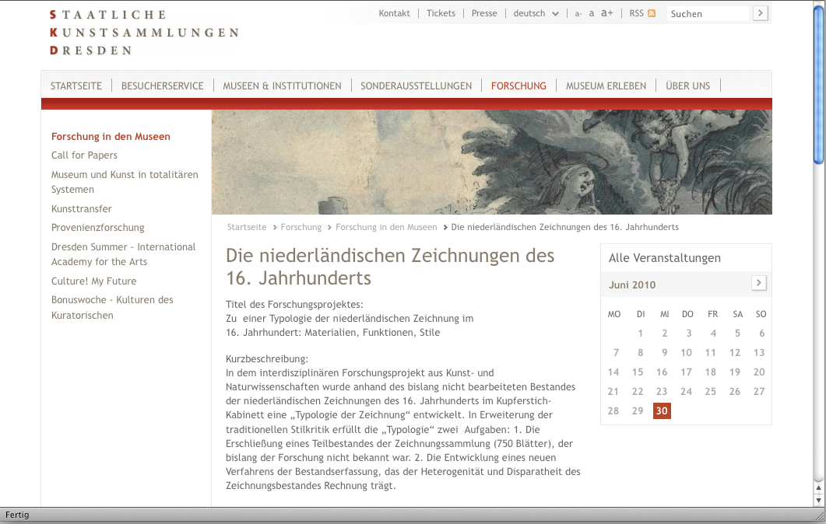Select the Forschung menu item
Viewport: 826px width, 524px height.
[519, 86]
